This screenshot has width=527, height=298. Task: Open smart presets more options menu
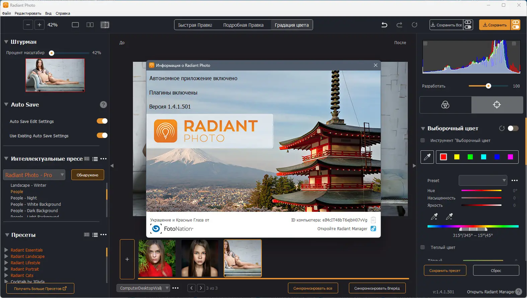click(x=103, y=159)
